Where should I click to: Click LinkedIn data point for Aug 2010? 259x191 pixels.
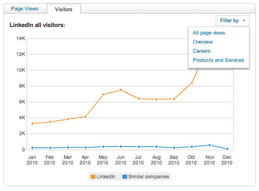coord(156,100)
